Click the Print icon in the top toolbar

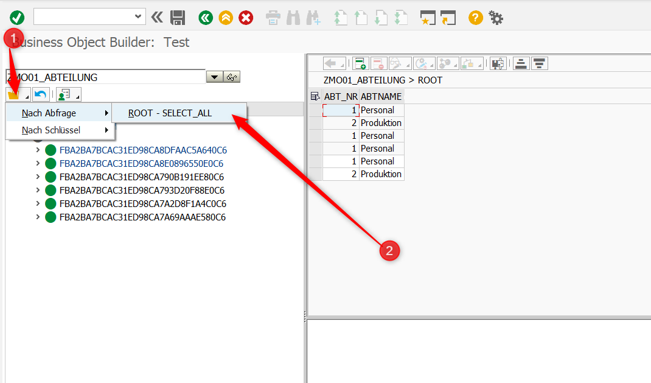[x=273, y=18]
